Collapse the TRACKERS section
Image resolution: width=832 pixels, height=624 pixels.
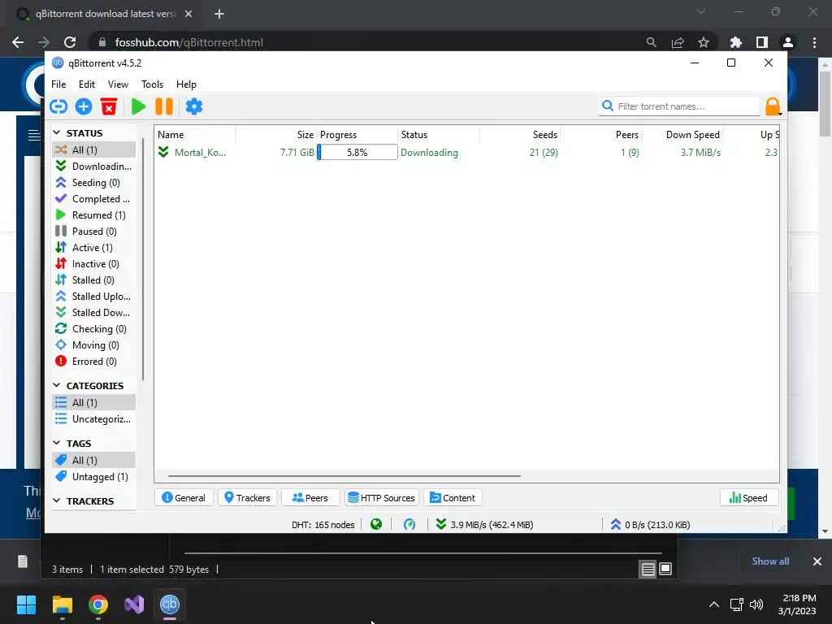(x=57, y=500)
